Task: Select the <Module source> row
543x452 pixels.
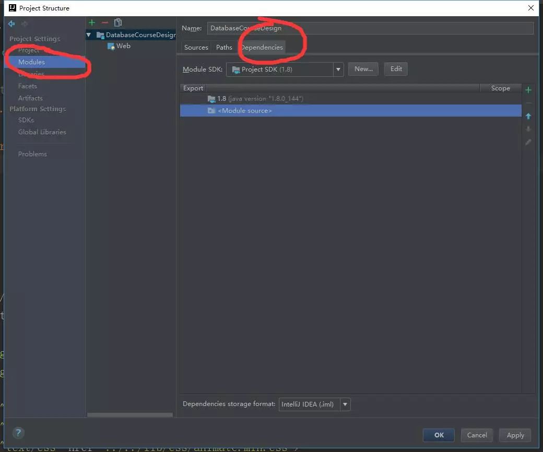Action: coord(350,111)
